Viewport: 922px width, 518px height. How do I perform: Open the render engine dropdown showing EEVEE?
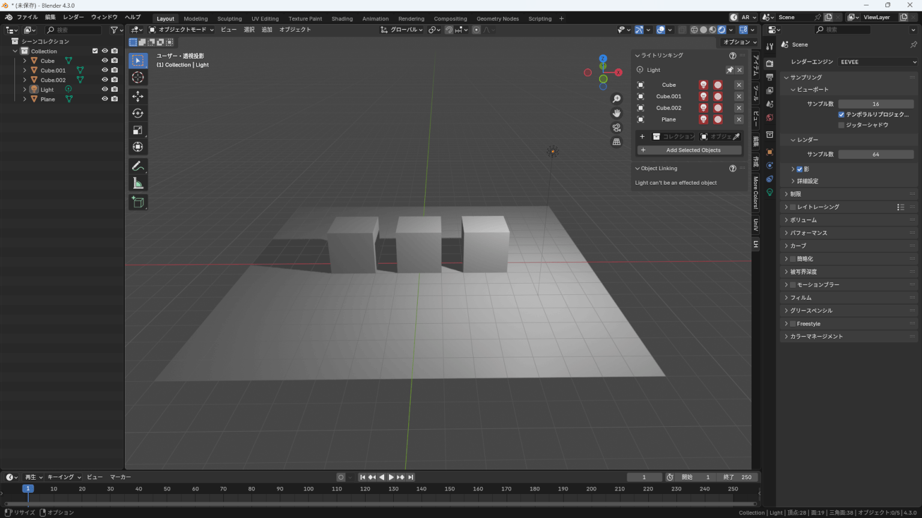pos(876,62)
